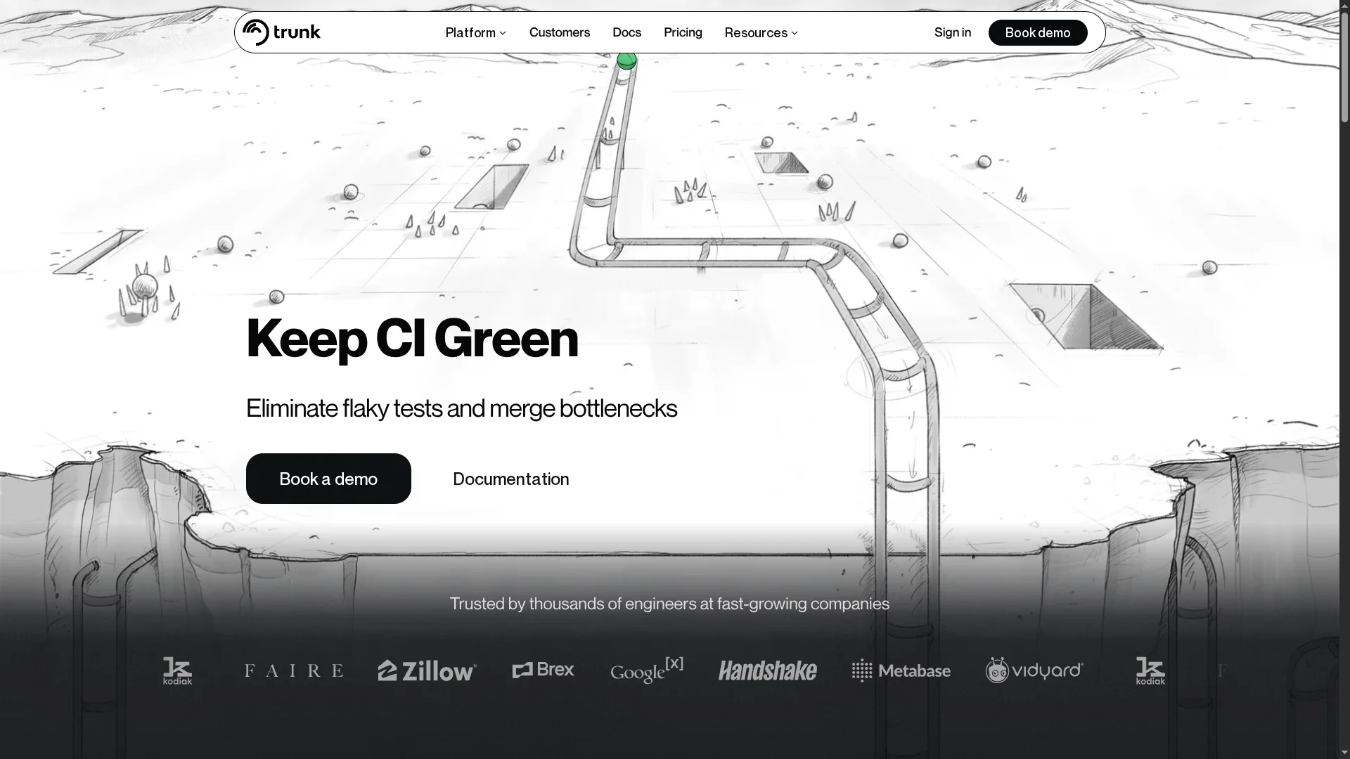Click the Zillow logo
The image size is (1350, 759).
(427, 670)
